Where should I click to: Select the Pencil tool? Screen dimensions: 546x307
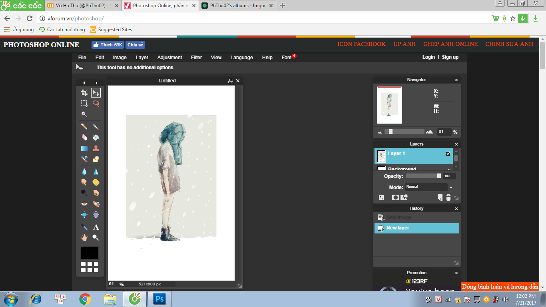point(84,127)
